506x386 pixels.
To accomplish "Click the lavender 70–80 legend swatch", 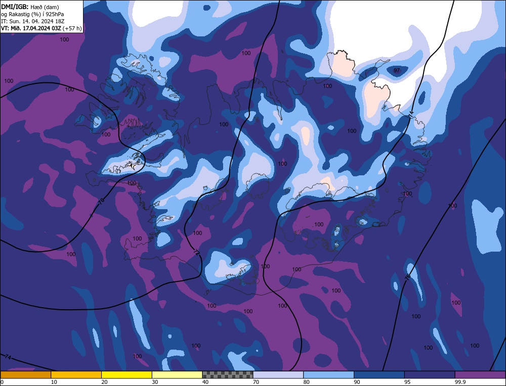I will [x=278, y=375].
